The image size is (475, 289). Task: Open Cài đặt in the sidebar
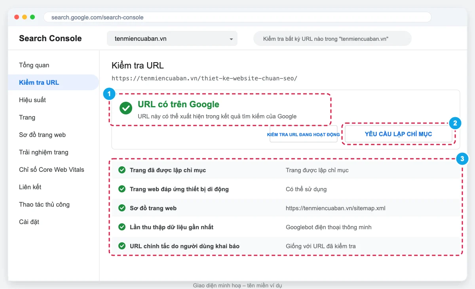[29, 222]
